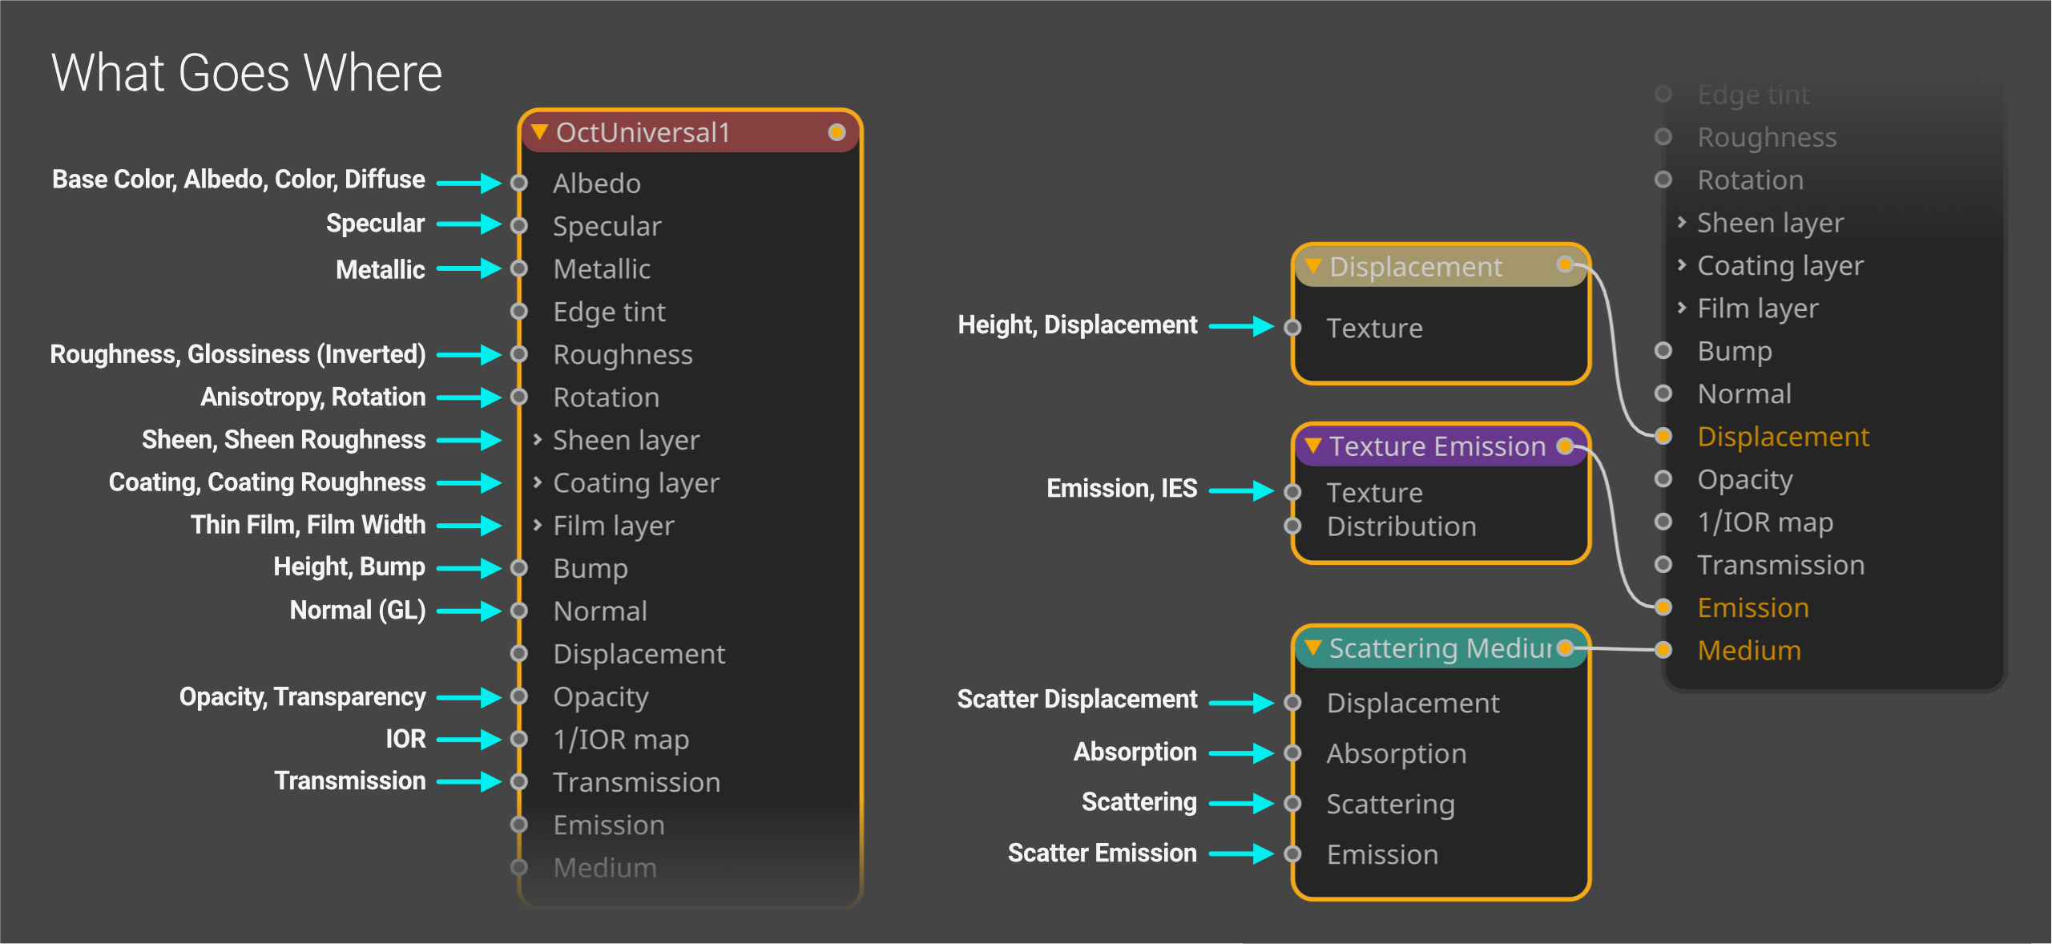
Task: Expand Coating layer in right-side pin list
Action: point(1682,264)
